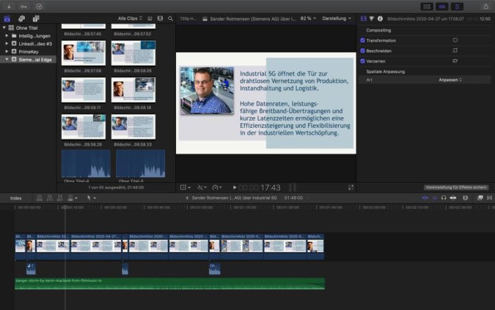
Task: Show the libraries sidebar clapper icon
Action: 7,19
